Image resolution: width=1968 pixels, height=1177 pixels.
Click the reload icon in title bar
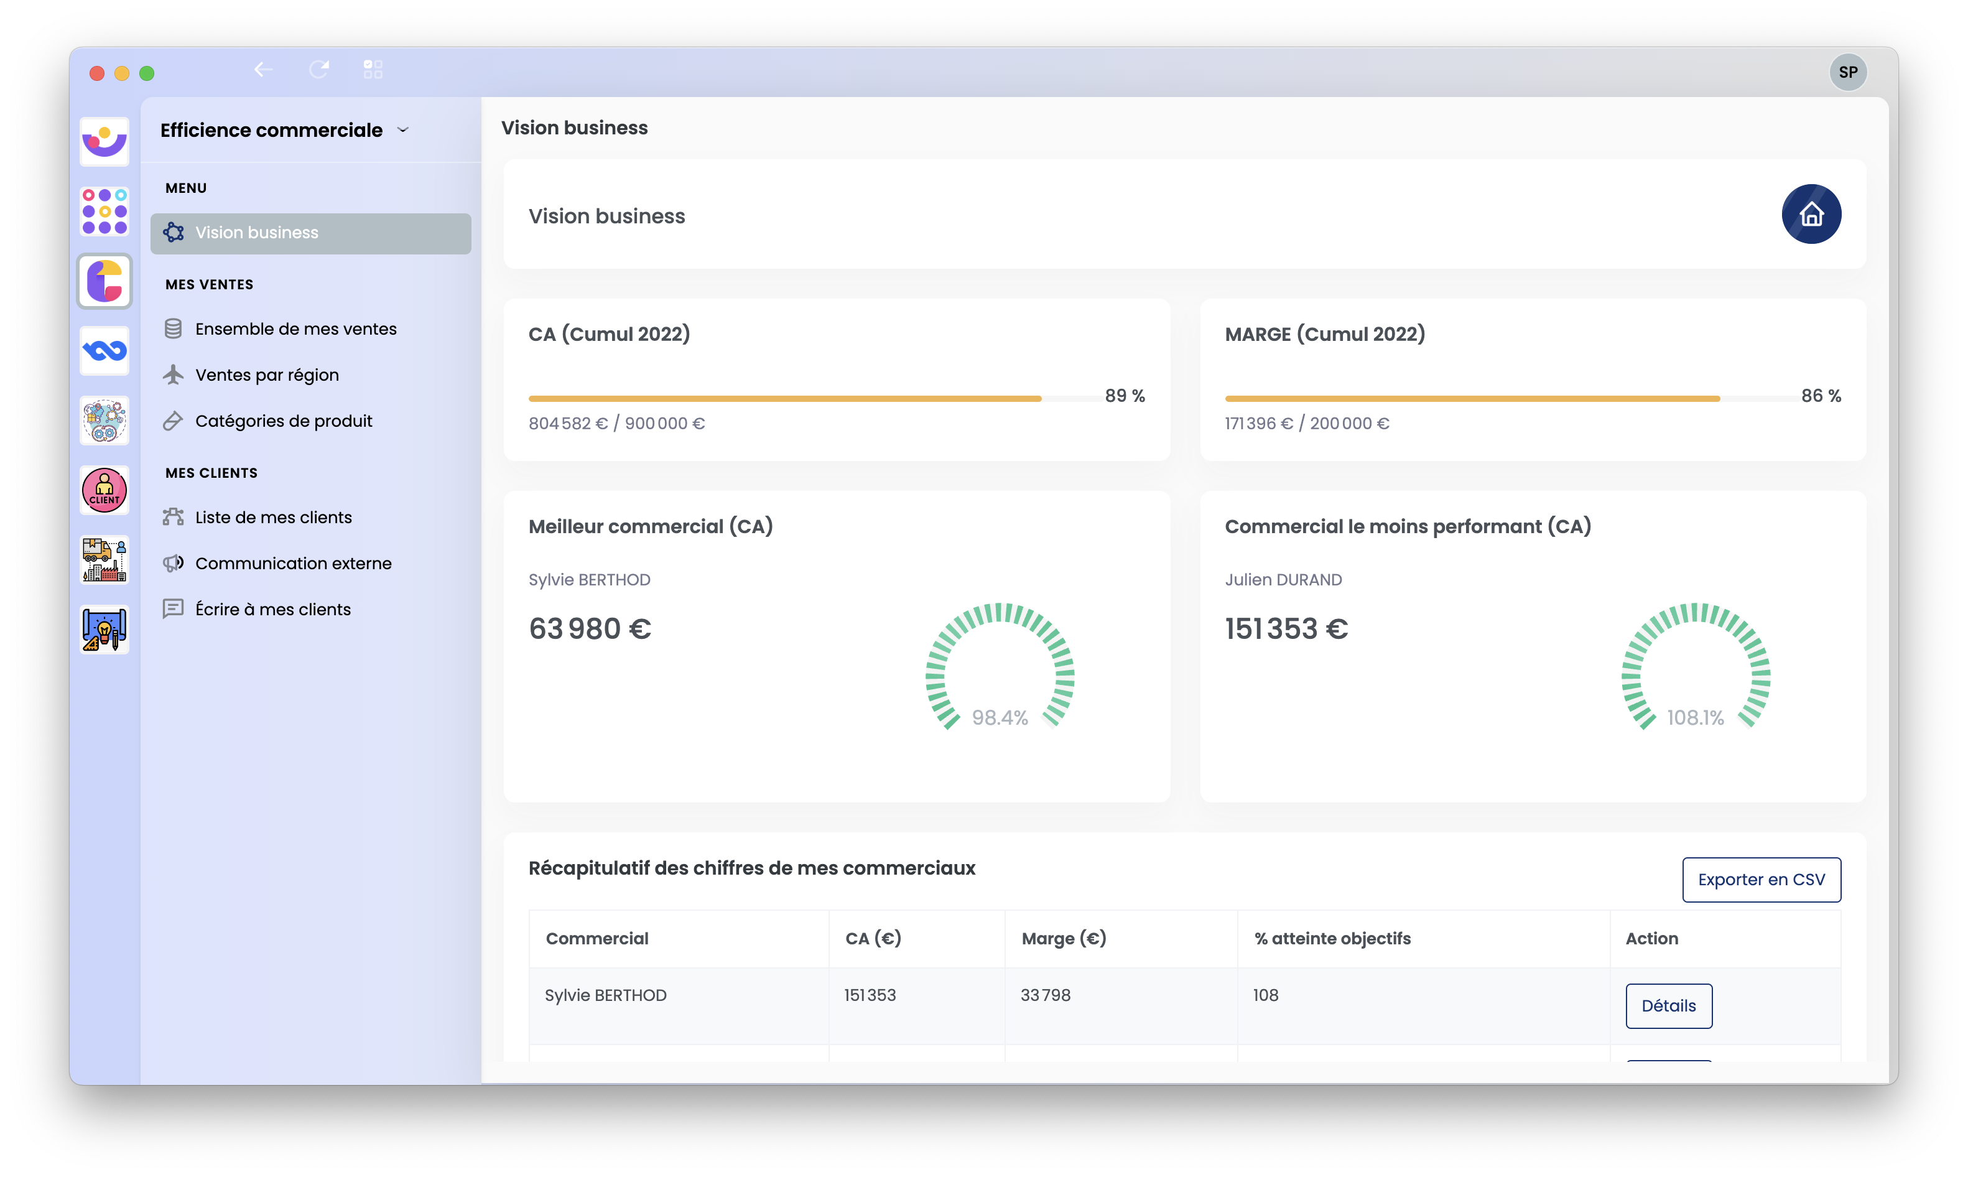click(x=318, y=70)
